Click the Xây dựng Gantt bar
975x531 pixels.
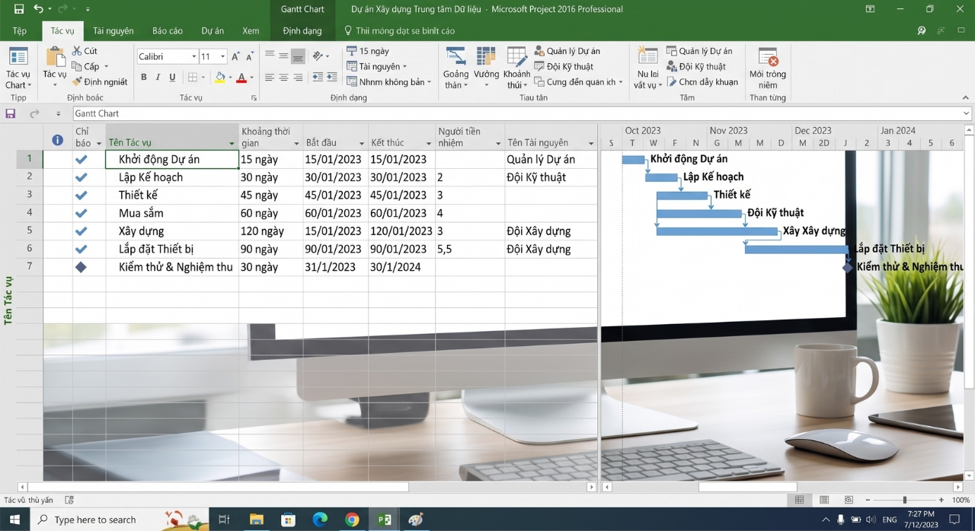(717, 231)
